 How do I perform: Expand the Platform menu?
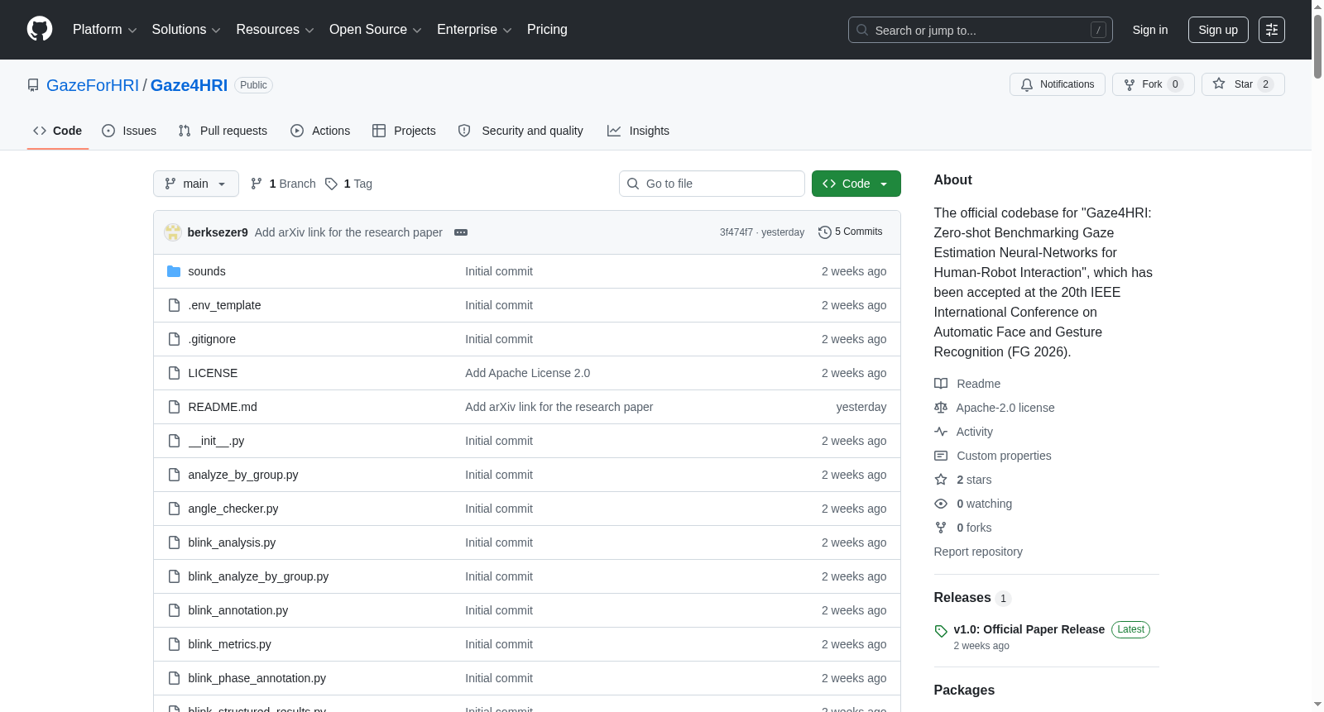pyautogui.click(x=104, y=30)
